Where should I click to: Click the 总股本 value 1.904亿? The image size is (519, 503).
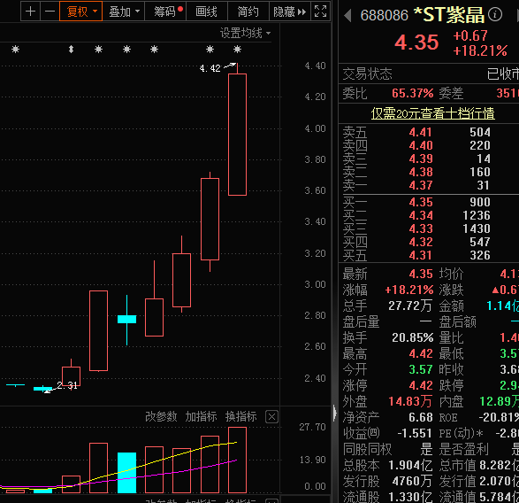point(410,465)
